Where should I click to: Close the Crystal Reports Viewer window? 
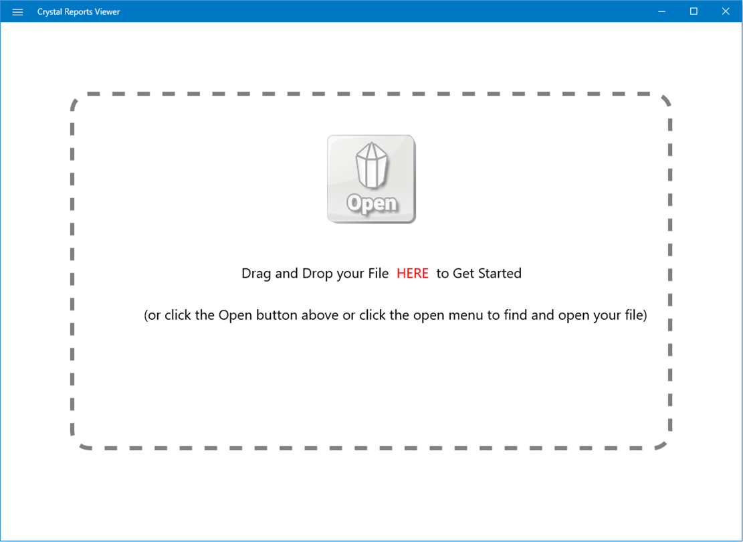click(x=726, y=11)
